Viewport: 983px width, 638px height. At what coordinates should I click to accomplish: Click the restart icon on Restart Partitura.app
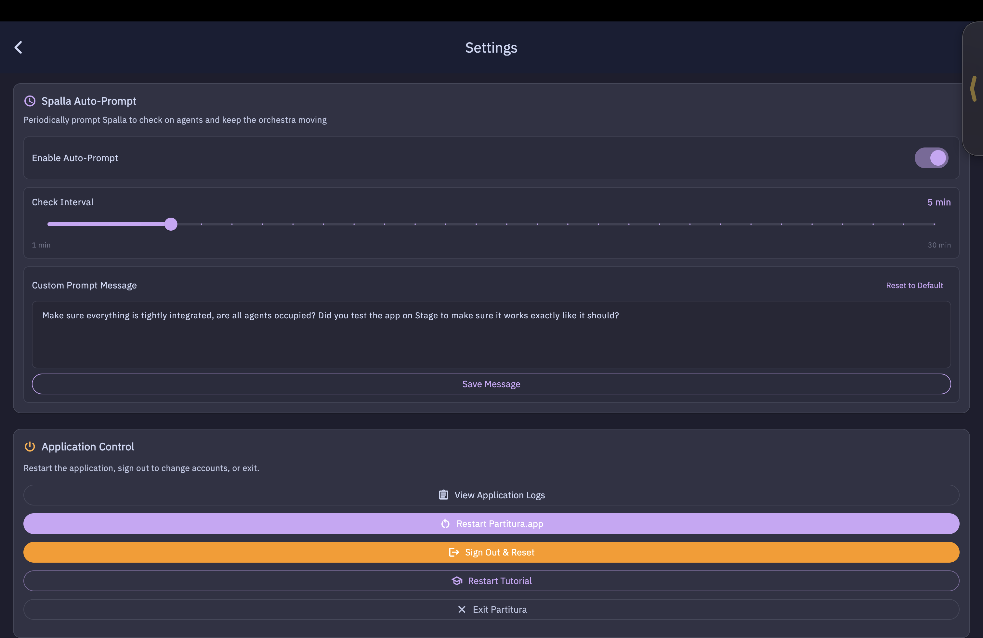pos(445,524)
